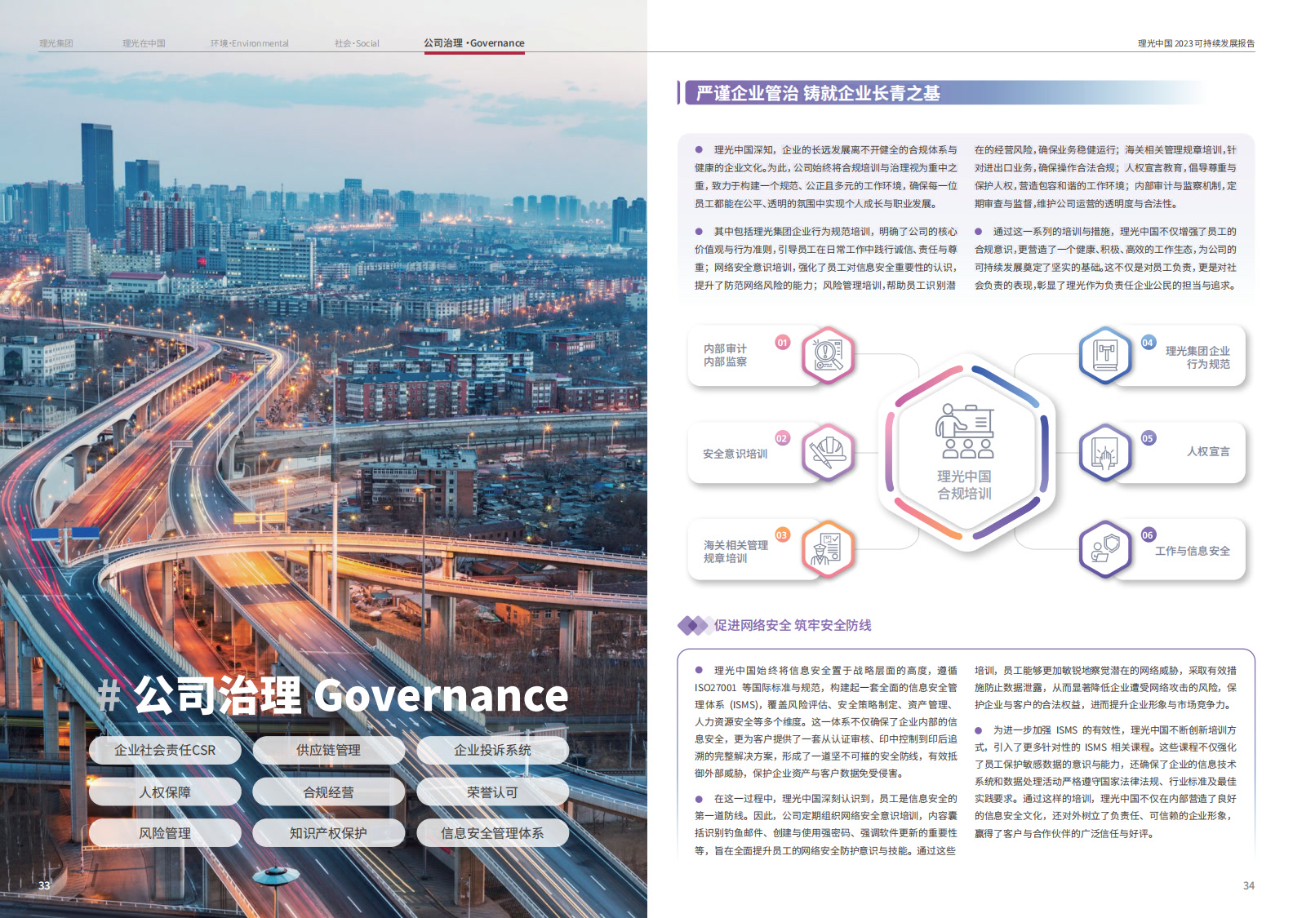Click the 理光集团企业行为规范 book icon
The image size is (1293, 918).
pyautogui.click(x=1105, y=355)
